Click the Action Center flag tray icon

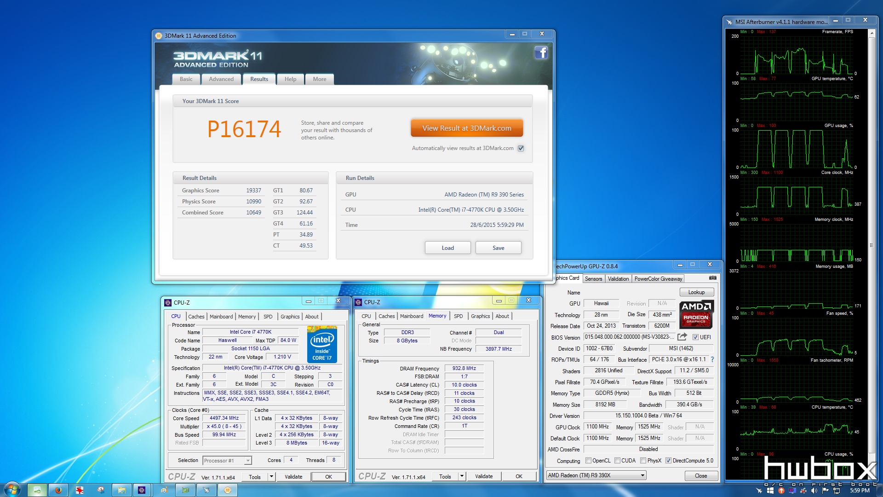pos(826,491)
